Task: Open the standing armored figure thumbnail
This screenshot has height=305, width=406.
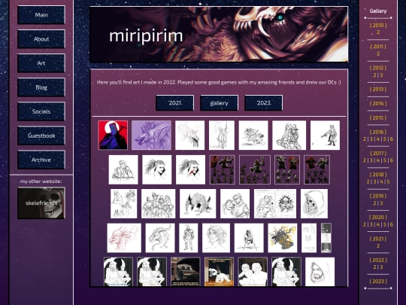Action: point(188,238)
